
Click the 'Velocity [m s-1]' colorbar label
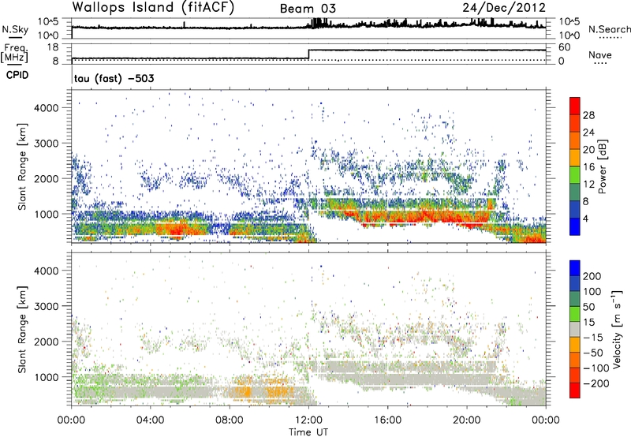[617, 329]
